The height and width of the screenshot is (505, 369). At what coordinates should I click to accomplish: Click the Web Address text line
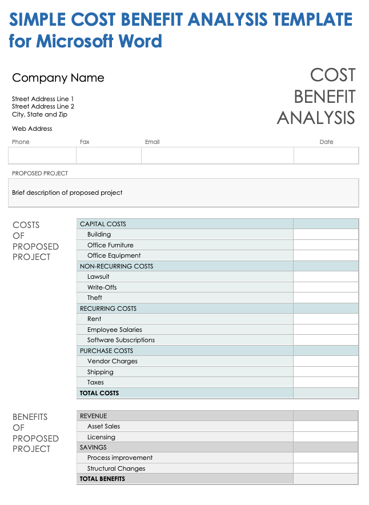pyautogui.click(x=32, y=129)
